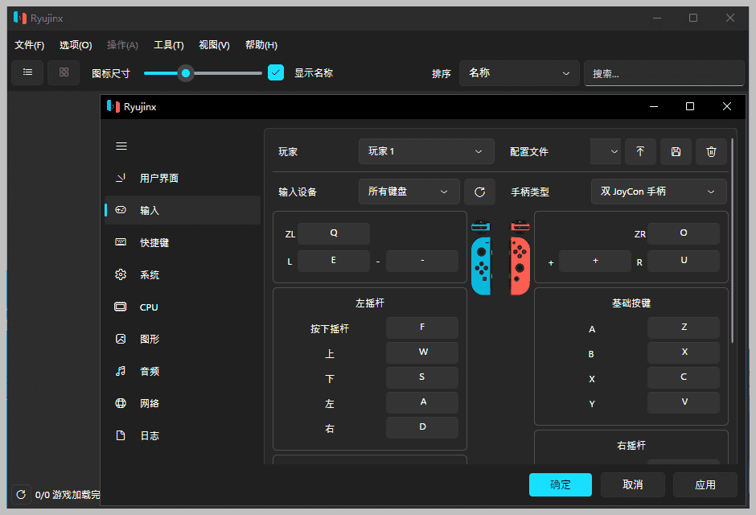Click the blue left JoyCon image
756x515 pixels.
(x=481, y=258)
